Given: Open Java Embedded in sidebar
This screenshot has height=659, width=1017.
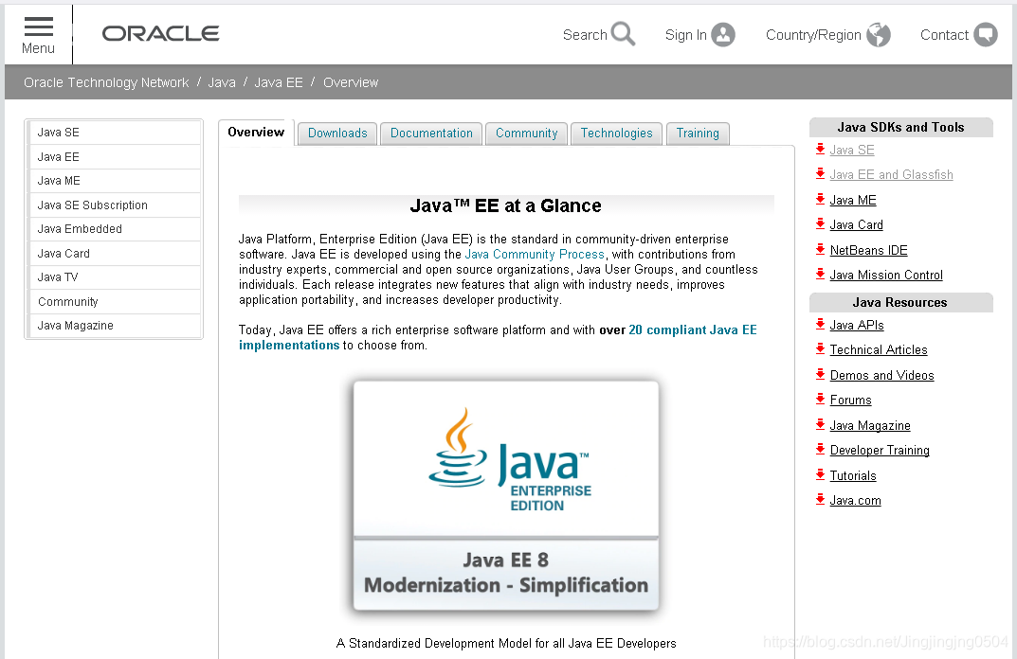Looking at the screenshot, I should (115, 229).
